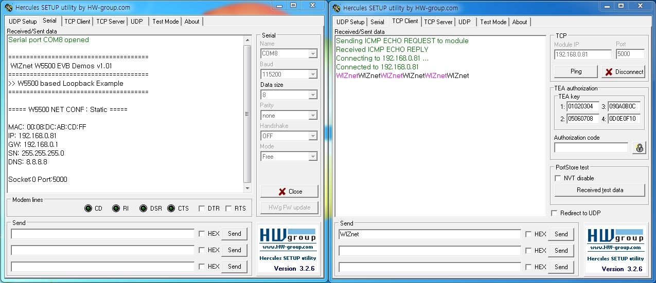Click the lock icon beside Authorization code
Image resolution: width=656 pixels, height=283 pixels.
[x=640, y=148]
